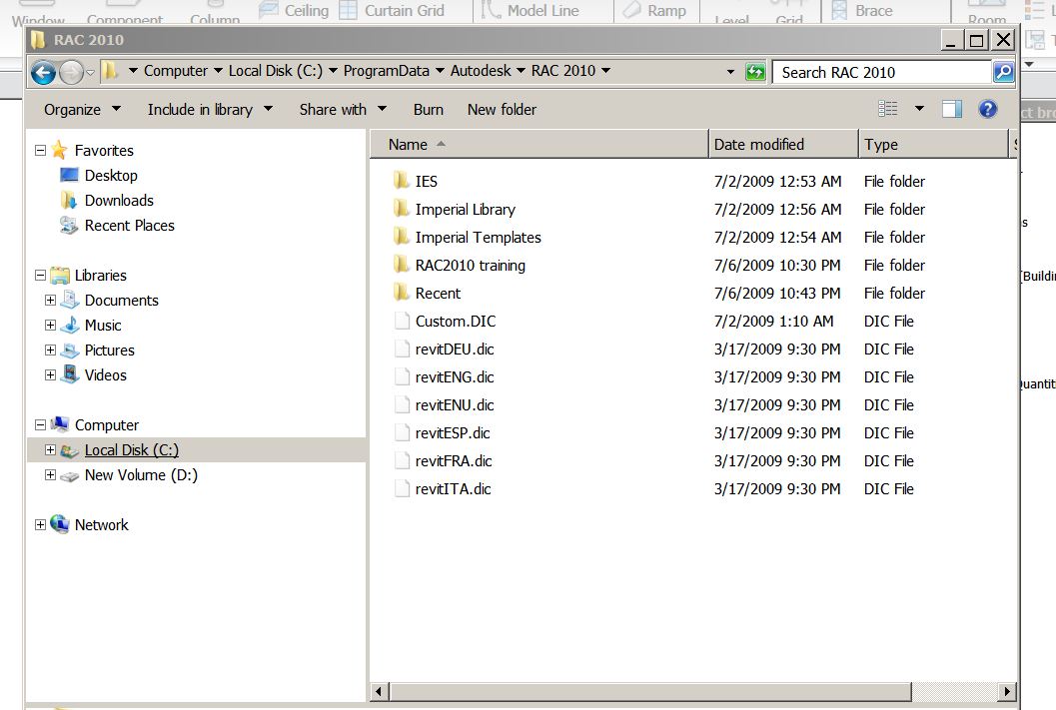
Task: Expand the Network tree node
Action: coord(40,524)
